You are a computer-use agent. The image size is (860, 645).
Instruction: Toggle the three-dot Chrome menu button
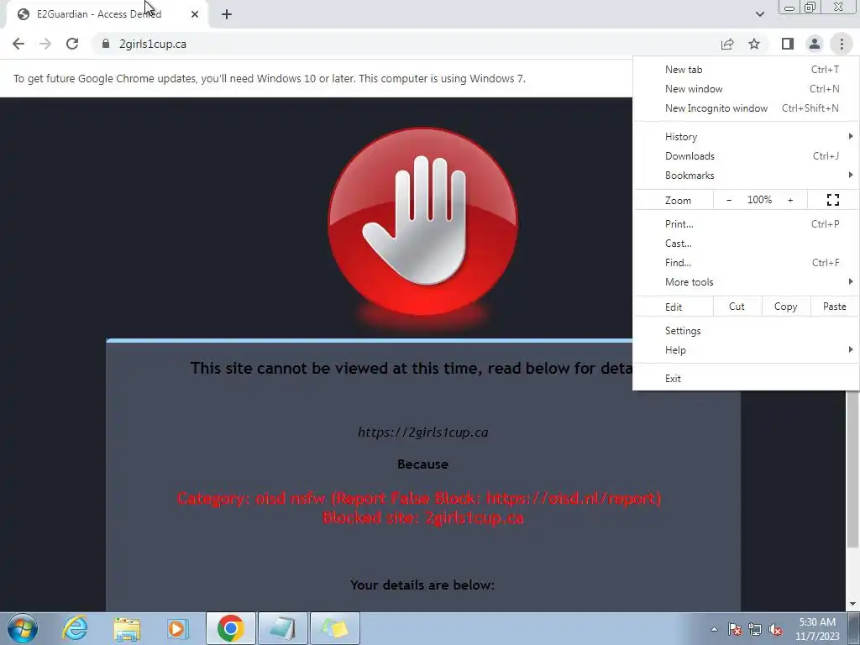842,44
